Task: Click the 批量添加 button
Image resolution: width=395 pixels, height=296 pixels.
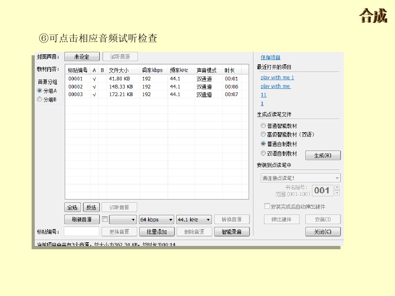Action: pyautogui.click(x=157, y=232)
